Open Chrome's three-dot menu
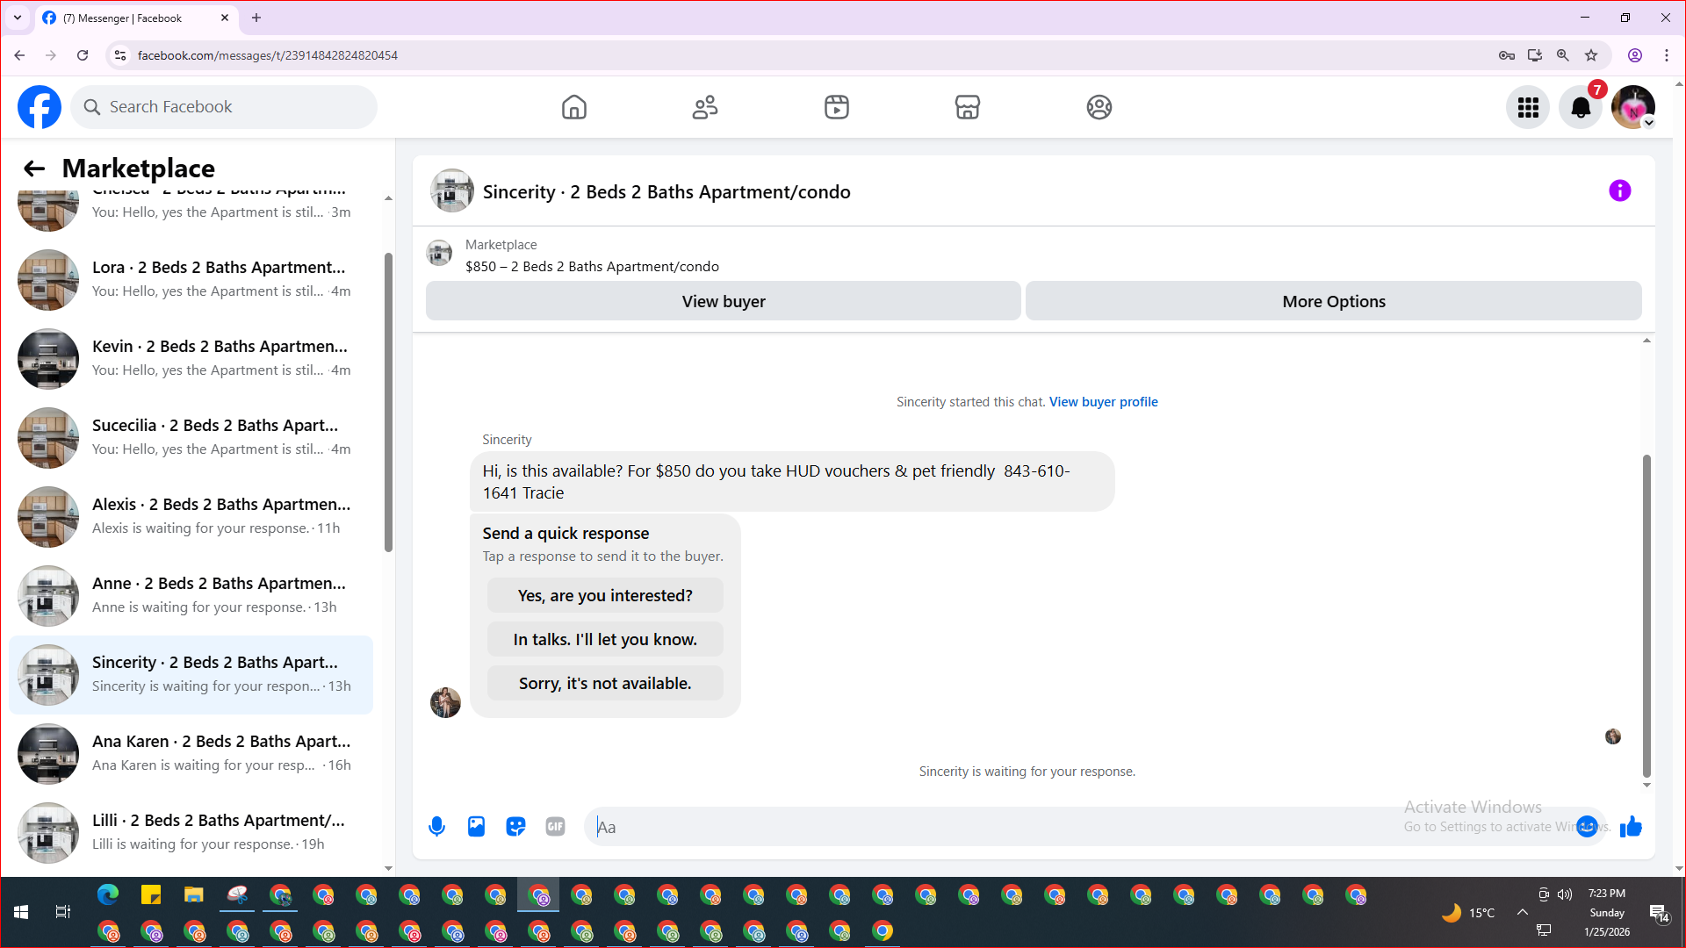1686x948 pixels. pos(1667,55)
